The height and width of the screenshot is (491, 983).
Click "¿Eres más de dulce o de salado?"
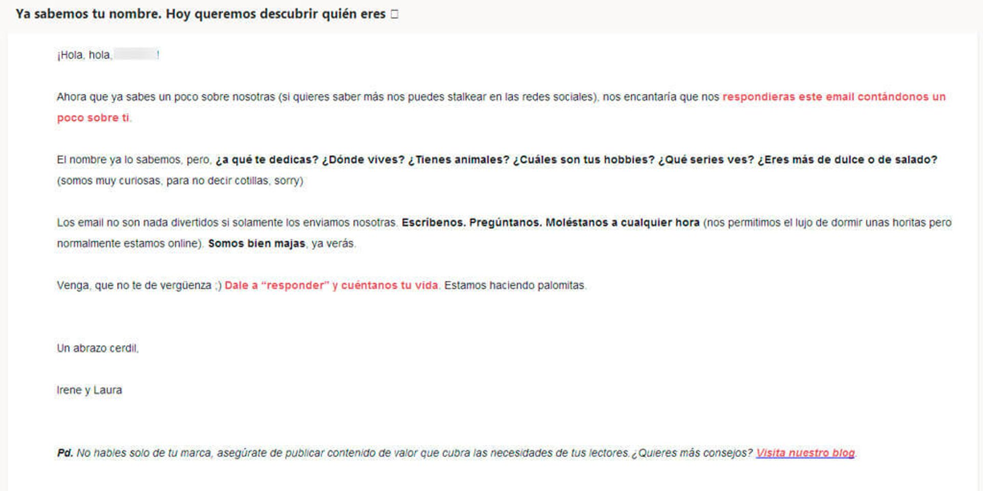click(847, 160)
